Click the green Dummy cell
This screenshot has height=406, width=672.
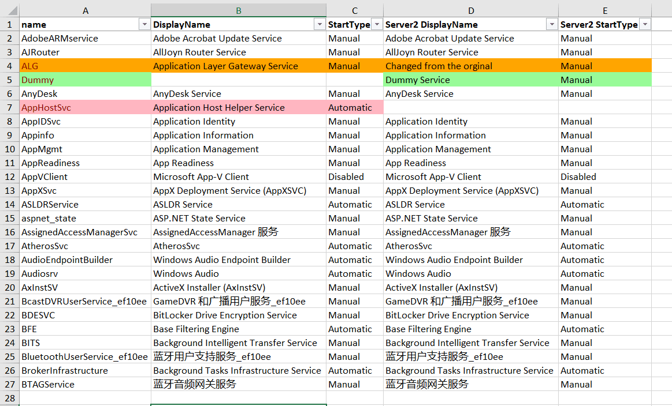click(x=86, y=80)
